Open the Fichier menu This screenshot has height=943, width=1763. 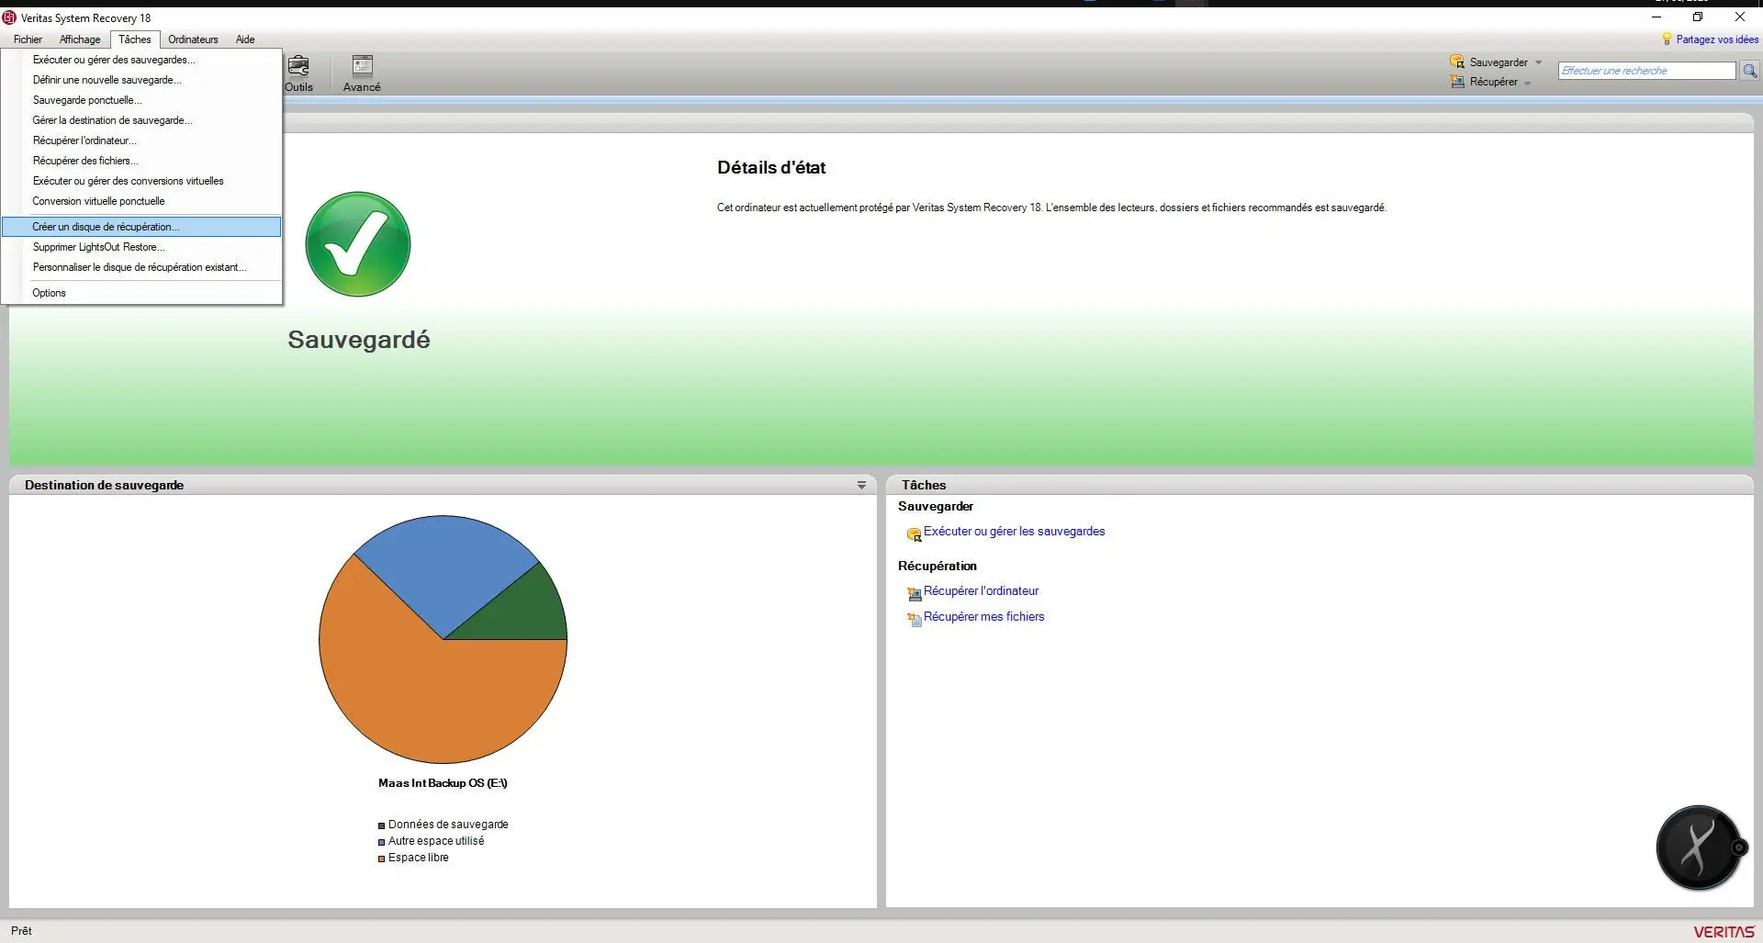tap(28, 39)
